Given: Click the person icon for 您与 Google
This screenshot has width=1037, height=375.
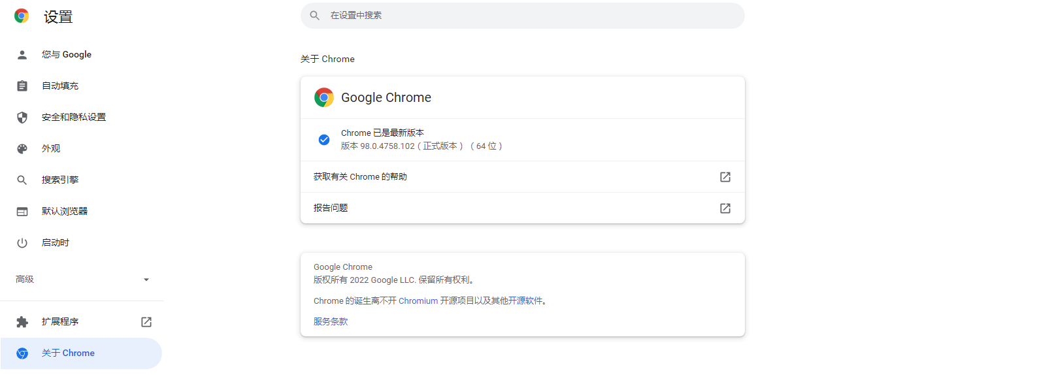Looking at the screenshot, I should 22,55.
